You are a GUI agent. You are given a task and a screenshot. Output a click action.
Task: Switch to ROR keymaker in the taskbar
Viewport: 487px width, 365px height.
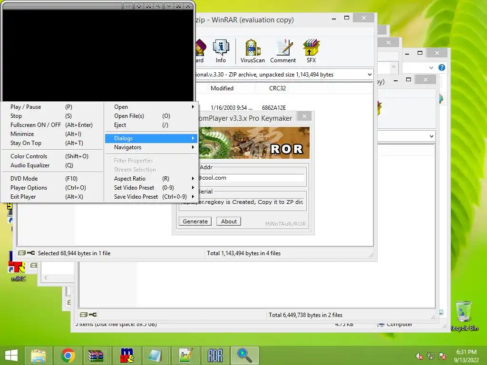[x=215, y=355]
